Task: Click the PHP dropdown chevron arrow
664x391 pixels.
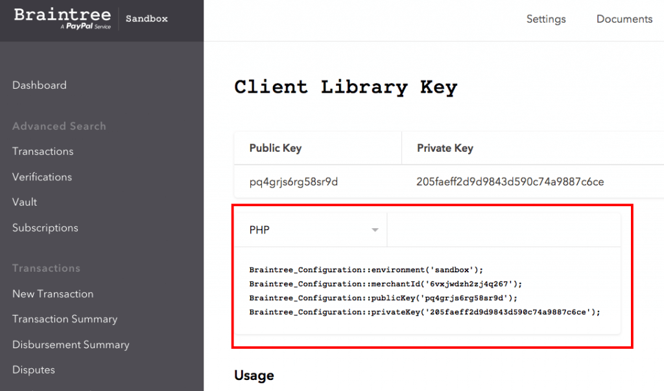Action: [x=374, y=230]
